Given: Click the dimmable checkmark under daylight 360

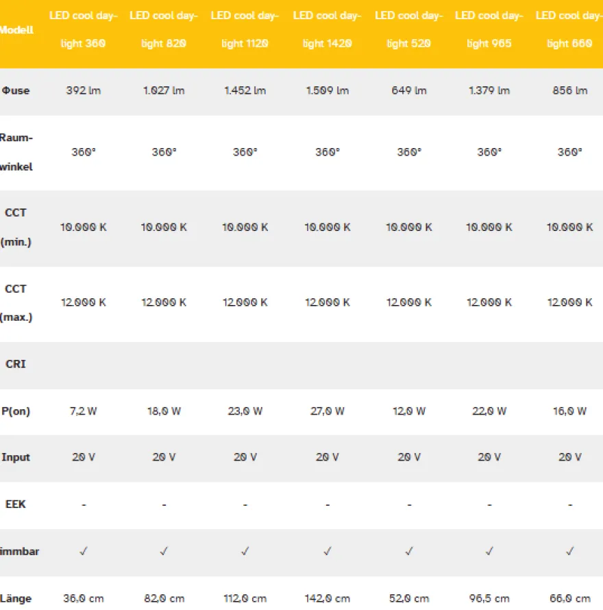Looking at the screenshot, I should tap(83, 551).
